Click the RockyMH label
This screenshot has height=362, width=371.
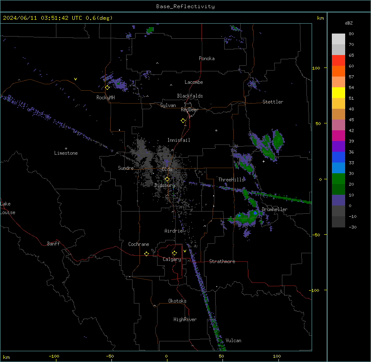click(105, 98)
